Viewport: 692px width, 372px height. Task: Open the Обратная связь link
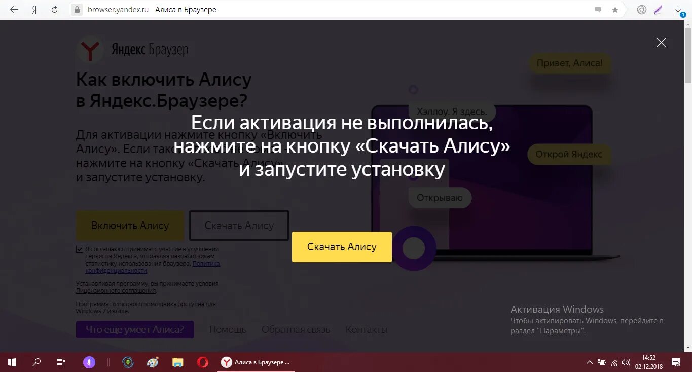[x=296, y=330]
